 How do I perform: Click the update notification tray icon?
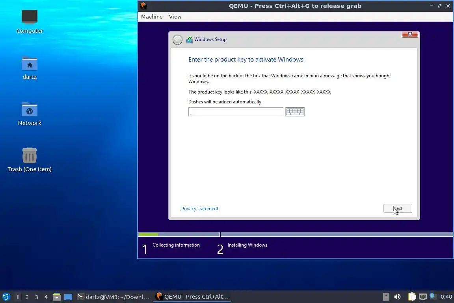(433, 296)
